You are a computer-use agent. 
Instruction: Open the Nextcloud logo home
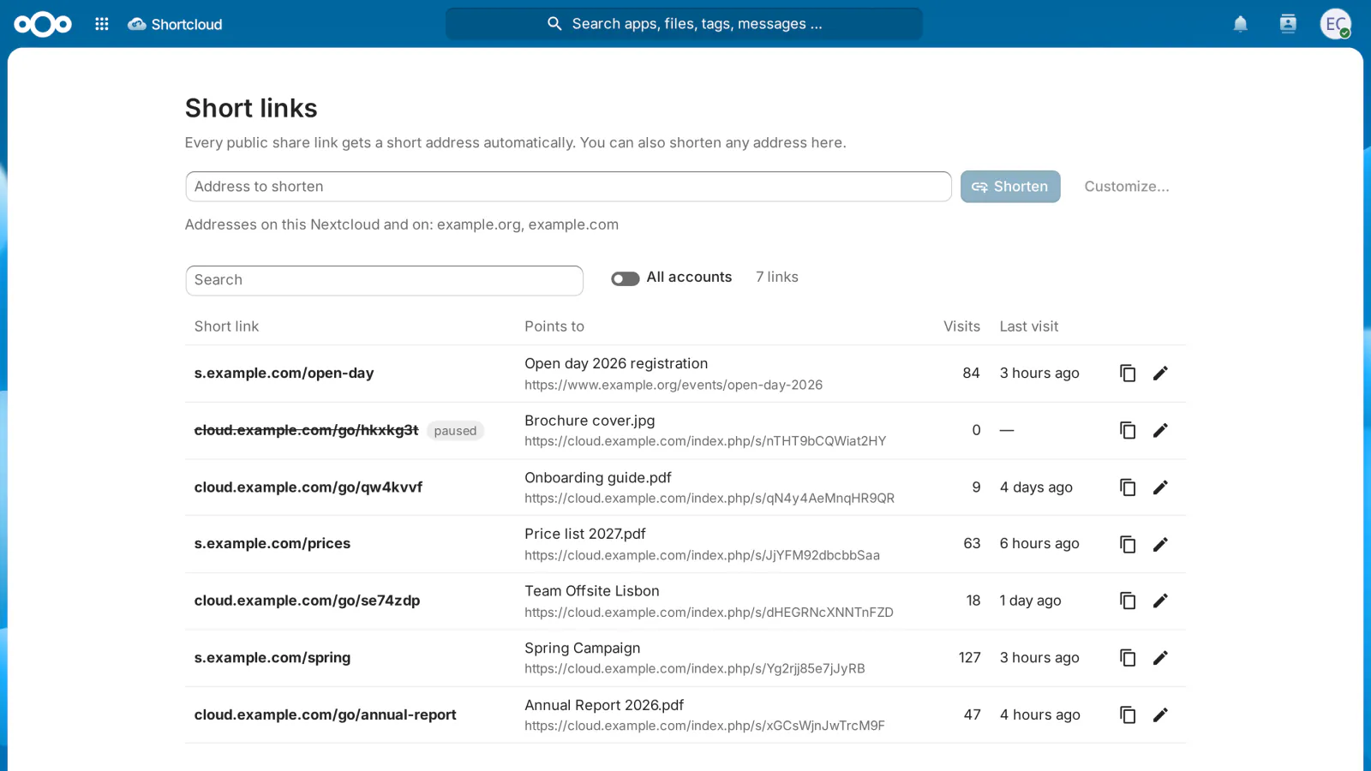[43, 24]
